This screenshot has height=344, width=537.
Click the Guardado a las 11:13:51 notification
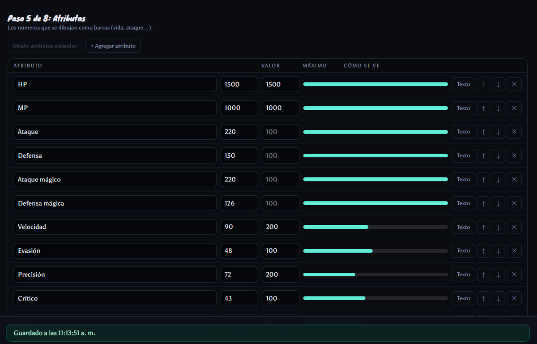pos(268,333)
